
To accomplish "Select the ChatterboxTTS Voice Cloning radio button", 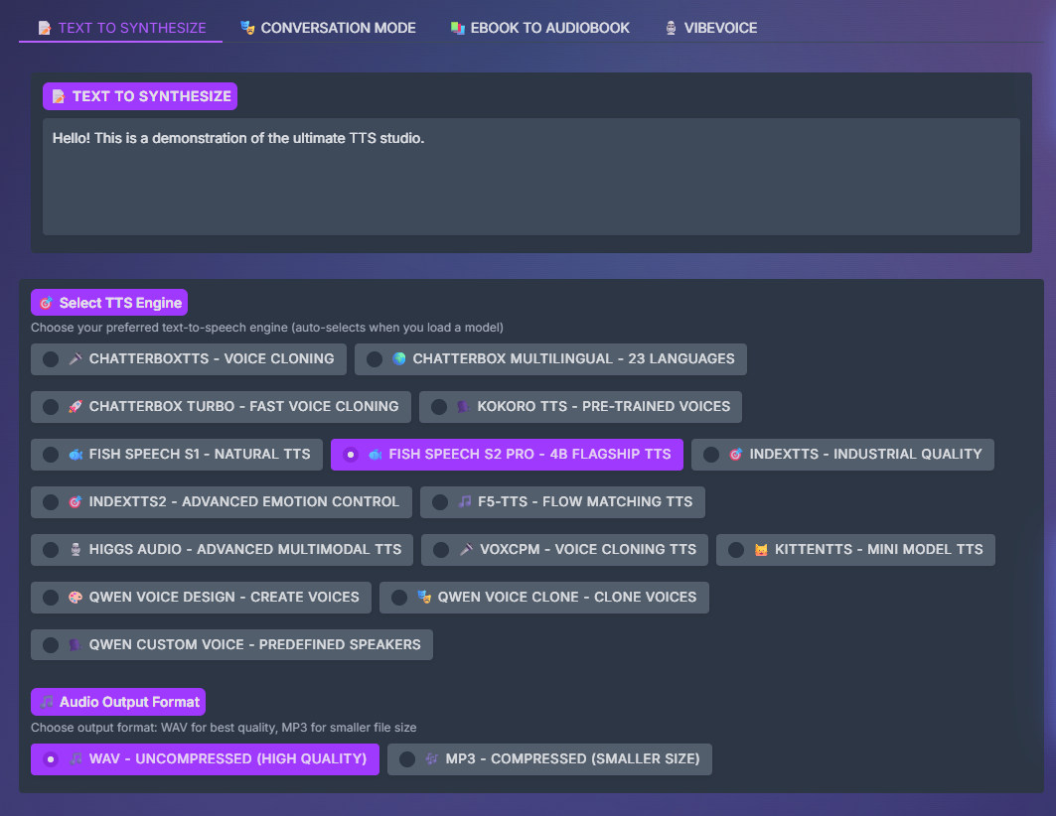I will (x=51, y=358).
